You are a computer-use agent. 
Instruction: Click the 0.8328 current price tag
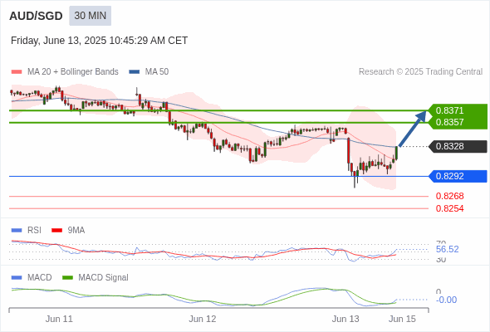coord(458,146)
